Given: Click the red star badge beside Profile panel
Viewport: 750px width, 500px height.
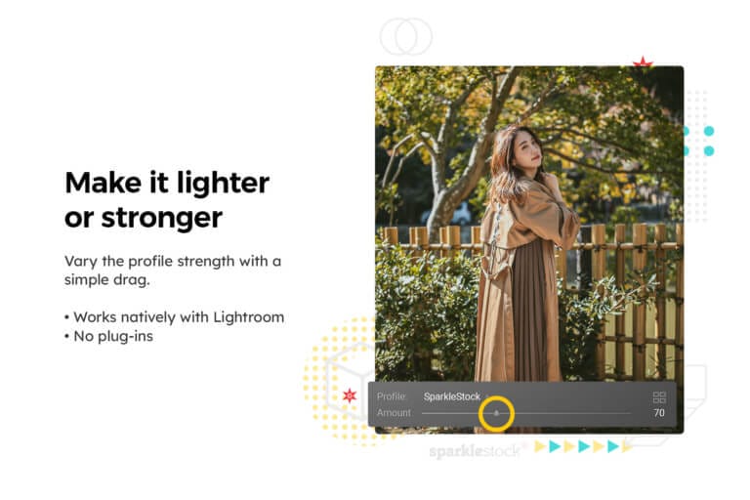Looking at the screenshot, I should tap(350, 396).
